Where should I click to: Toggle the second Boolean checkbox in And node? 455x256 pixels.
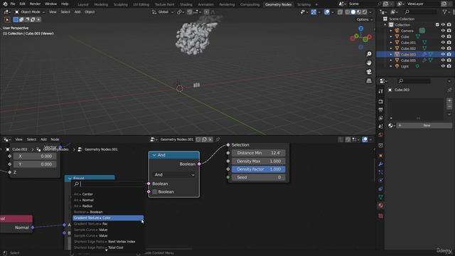(x=155, y=192)
